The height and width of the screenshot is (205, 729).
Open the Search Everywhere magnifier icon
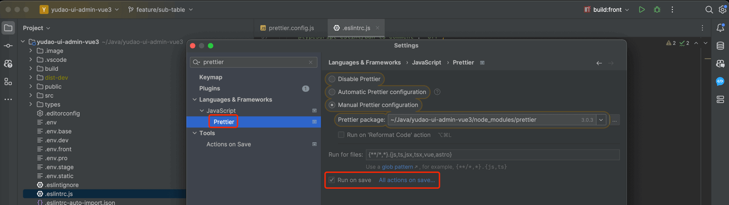point(709,9)
